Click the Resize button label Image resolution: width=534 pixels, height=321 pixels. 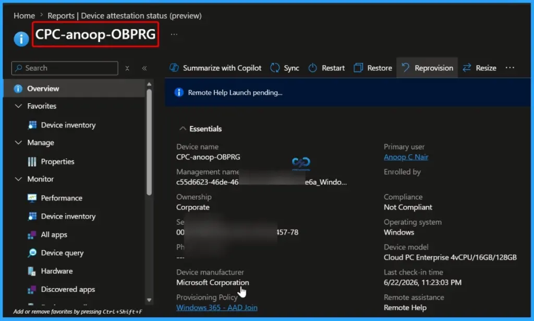pos(486,68)
